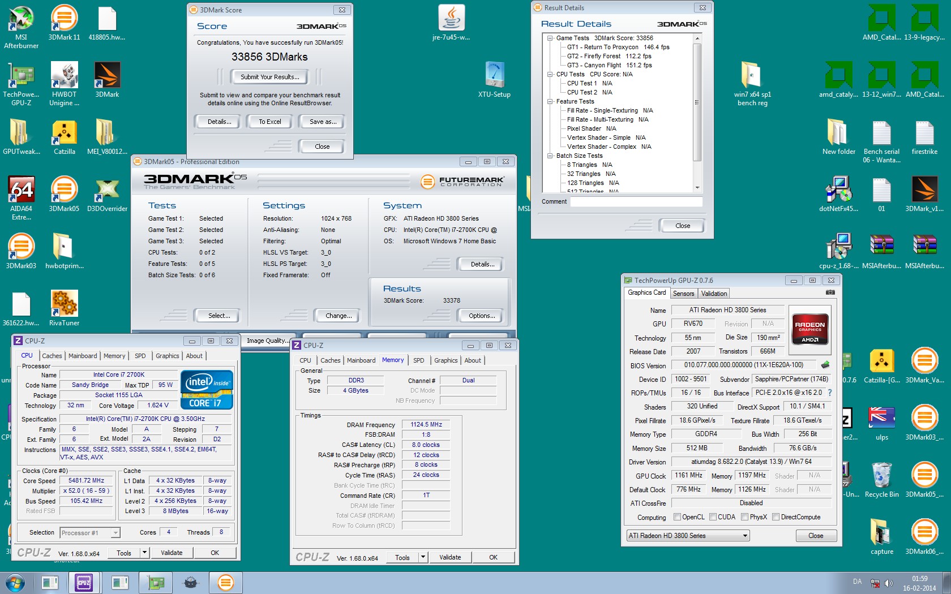
Task: Toggle the DirectCompute checkbox
Action: pyautogui.click(x=776, y=516)
